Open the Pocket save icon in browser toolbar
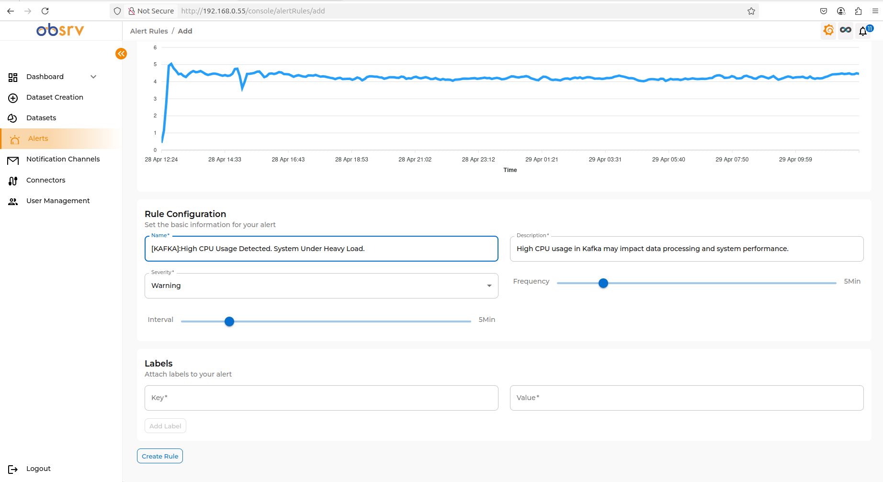This screenshot has width=883, height=482. [824, 11]
